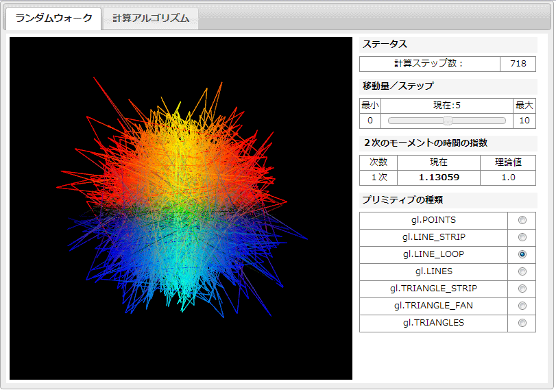Click the gl.TRIANGLE_FAN label text

pos(433,306)
